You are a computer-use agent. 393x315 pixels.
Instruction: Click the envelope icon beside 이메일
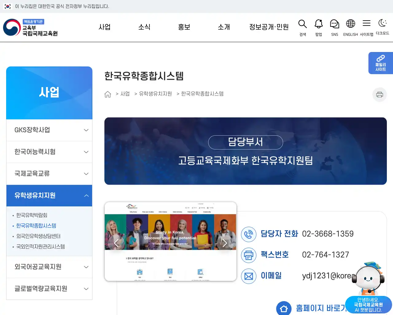click(x=249, y=276)
